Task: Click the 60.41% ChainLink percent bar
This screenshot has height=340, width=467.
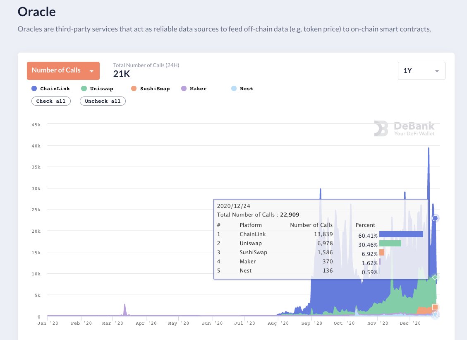Action: (401, 234)
